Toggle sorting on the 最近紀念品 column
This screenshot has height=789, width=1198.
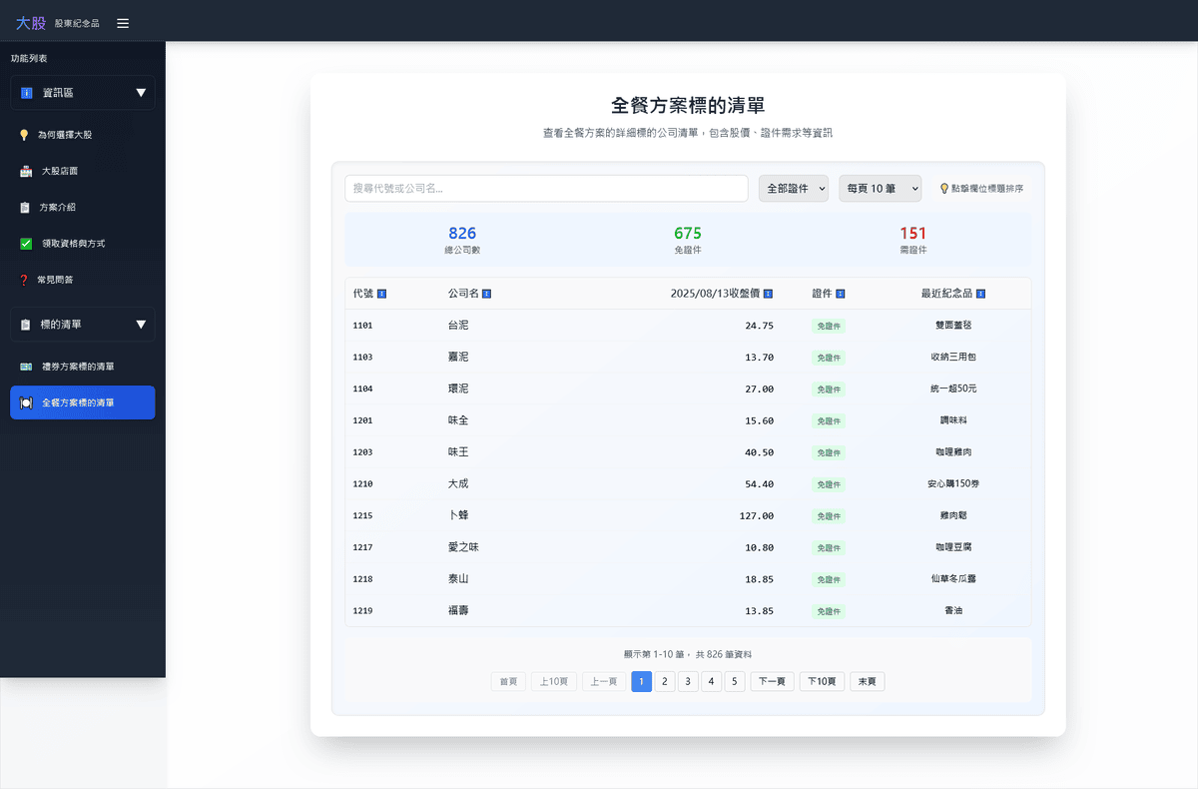pyautogui.click(x=979, y=293)
